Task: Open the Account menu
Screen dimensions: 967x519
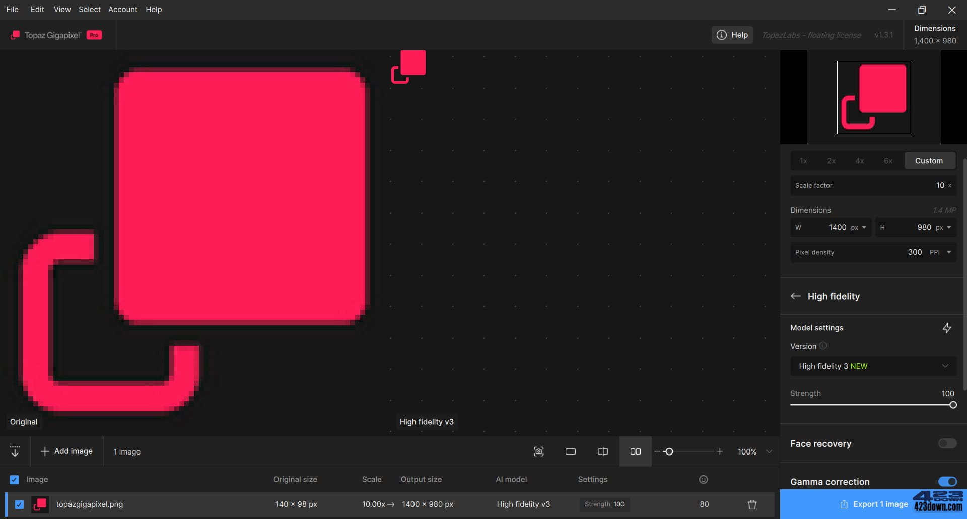Action: point(123,9)
